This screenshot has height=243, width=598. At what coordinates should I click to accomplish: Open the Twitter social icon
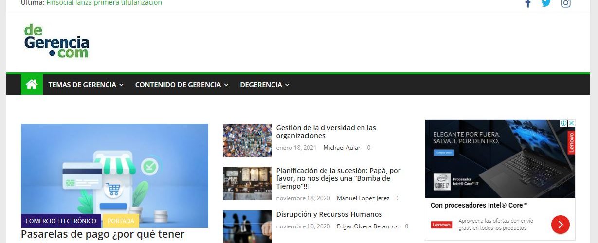(546, 3)
